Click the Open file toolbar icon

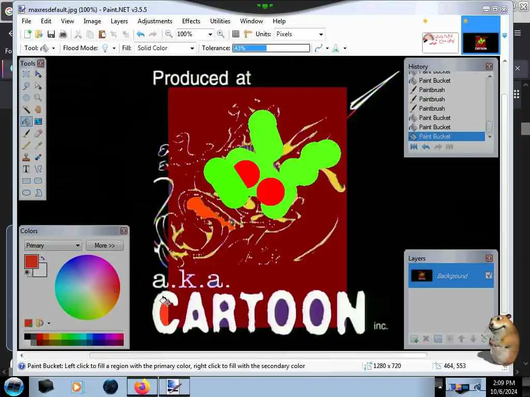(39, 34)
